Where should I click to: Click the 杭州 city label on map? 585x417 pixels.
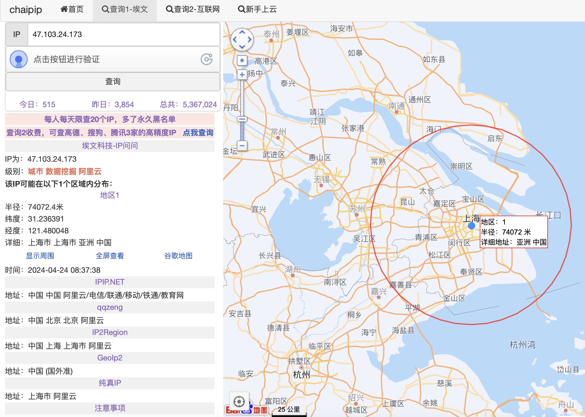[x=301, y=375]
